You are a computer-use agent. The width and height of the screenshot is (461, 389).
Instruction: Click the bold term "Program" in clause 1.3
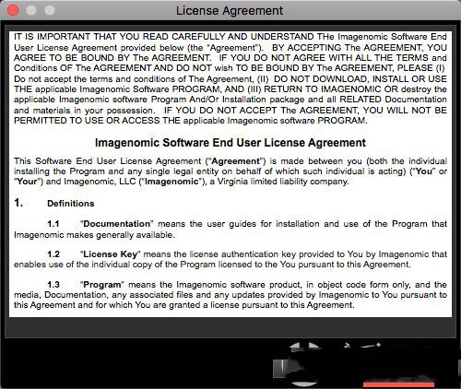click(x=102, y=285)
